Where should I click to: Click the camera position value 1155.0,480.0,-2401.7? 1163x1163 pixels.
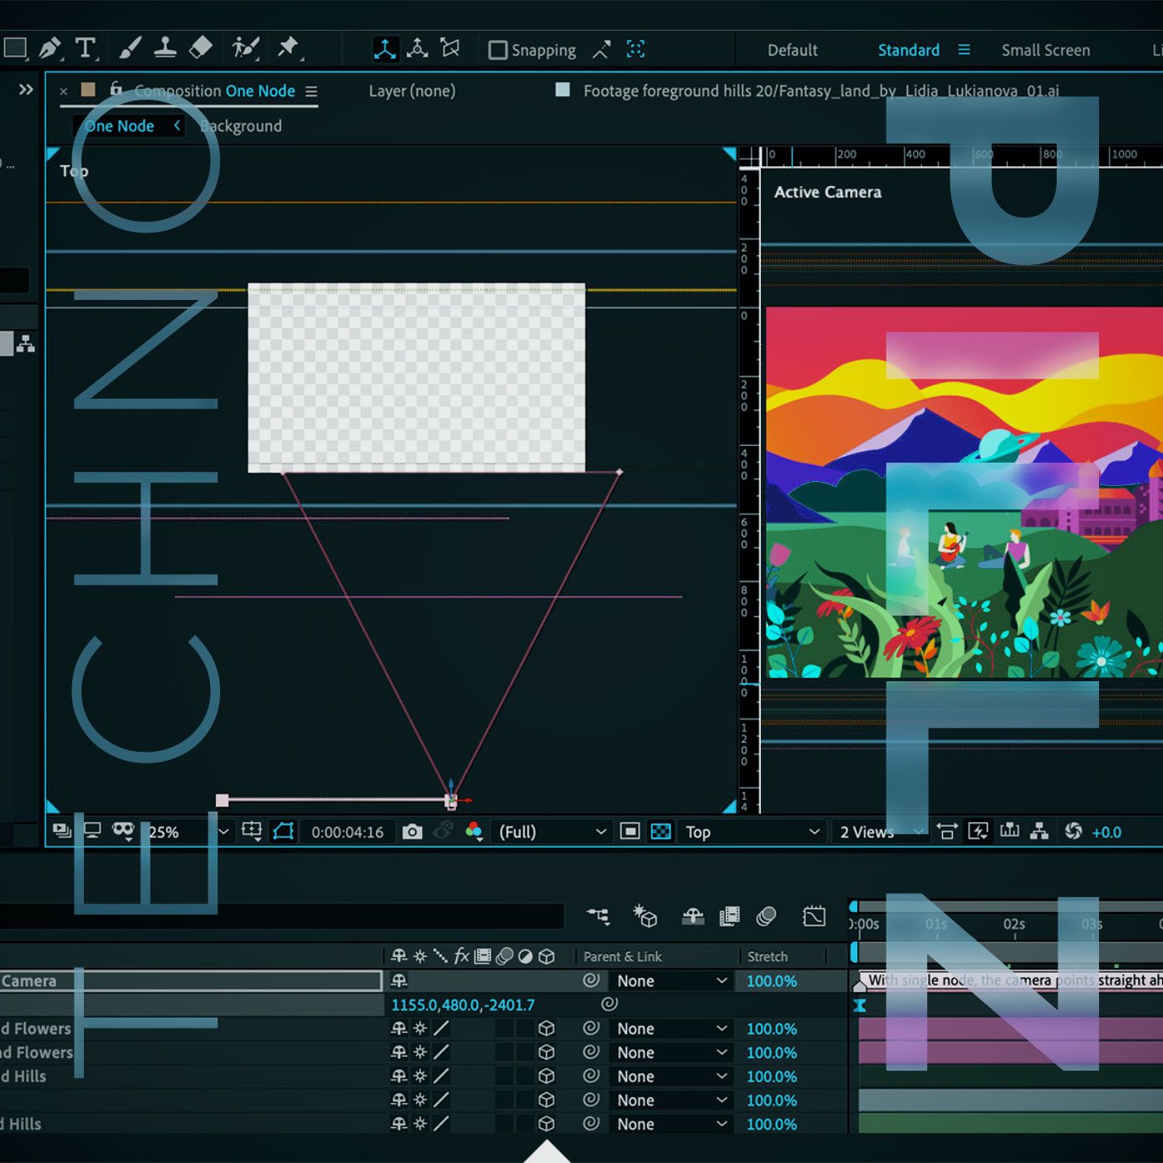click(x=463, y=1004)
